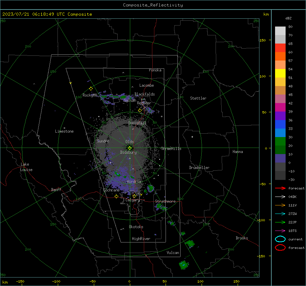This screenshot has width=306, height=286.
Task: Click the Cochrane city label
Action: point(111,190)
